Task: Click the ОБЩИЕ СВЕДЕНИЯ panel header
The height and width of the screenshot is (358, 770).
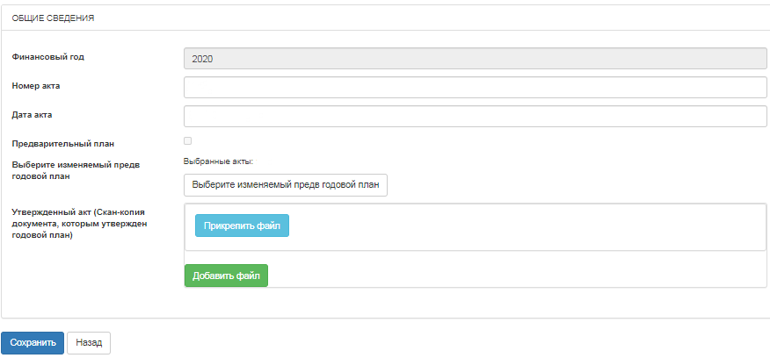Action: 53,18
